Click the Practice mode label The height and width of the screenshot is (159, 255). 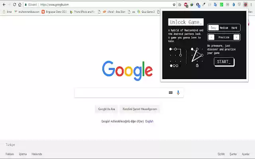click(224, 37)
